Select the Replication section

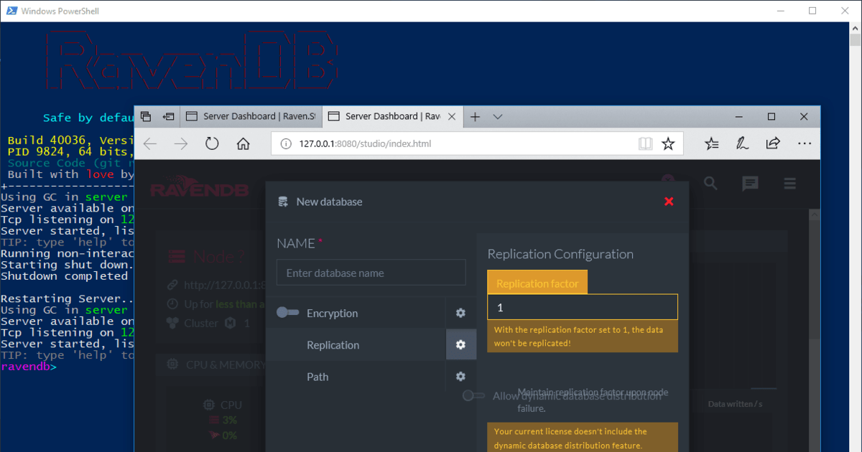356,344
